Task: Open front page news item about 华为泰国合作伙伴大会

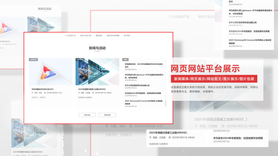Action: 143,66
